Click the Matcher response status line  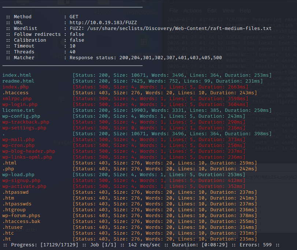click(x=145, y=58)
